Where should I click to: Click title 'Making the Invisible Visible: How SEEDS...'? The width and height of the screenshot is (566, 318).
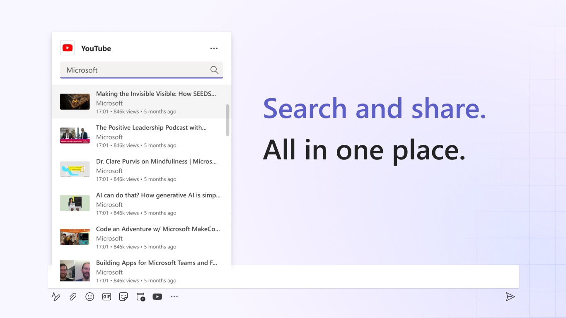[x=156, y=94]
